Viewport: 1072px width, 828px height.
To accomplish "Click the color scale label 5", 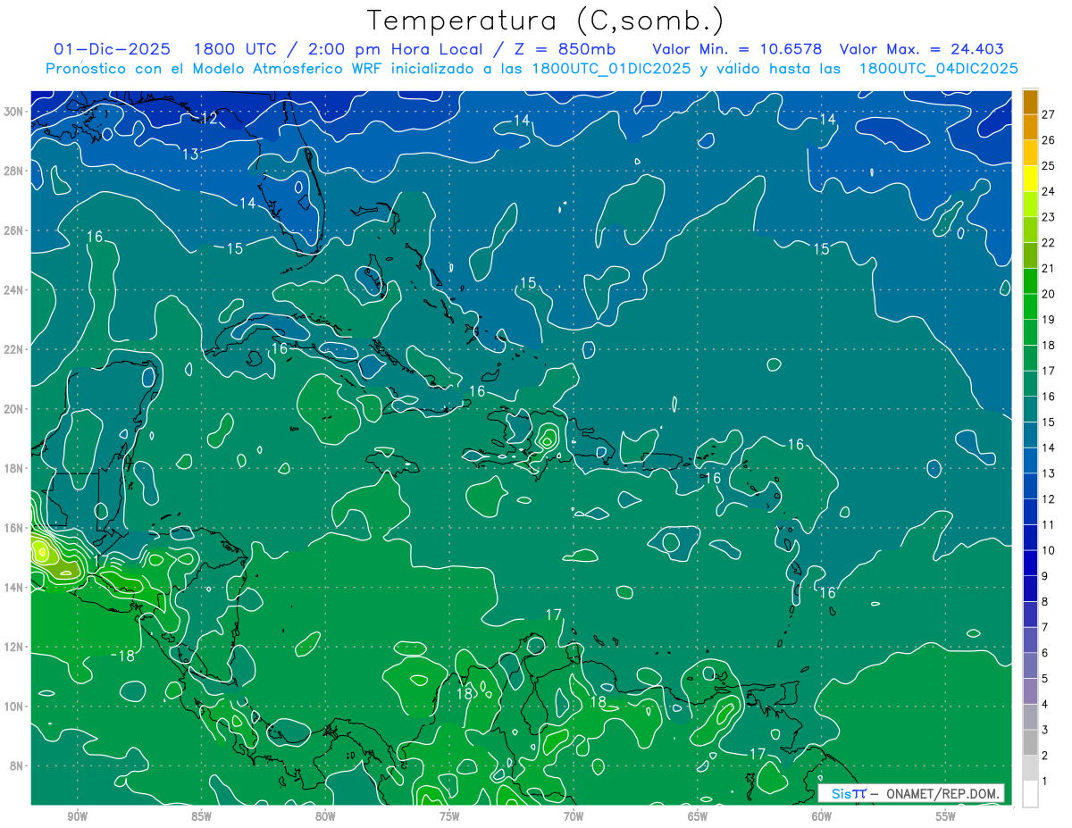I will 1044,680.
